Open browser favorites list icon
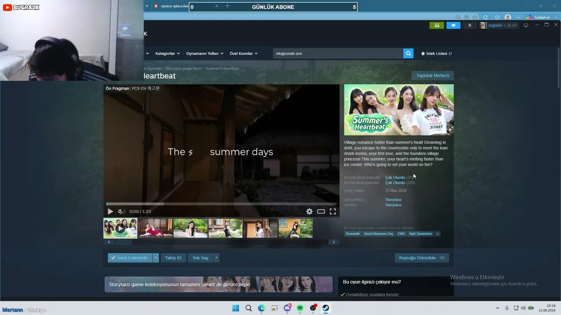561x315 pixels. click(497, 17)
